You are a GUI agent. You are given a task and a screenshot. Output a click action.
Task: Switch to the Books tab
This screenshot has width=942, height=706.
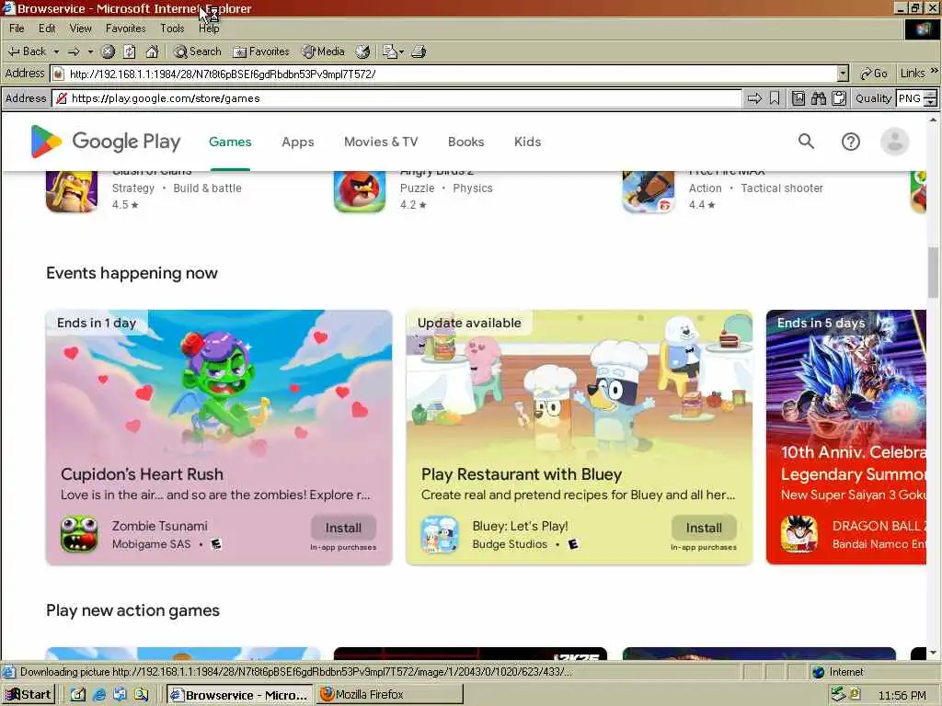[465, 142]
